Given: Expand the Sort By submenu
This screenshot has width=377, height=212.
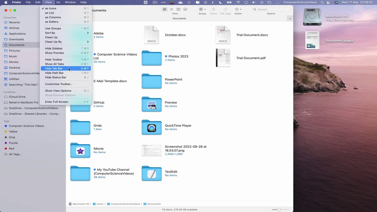Looking at the screenshot, I should click(x=66, y=33).
